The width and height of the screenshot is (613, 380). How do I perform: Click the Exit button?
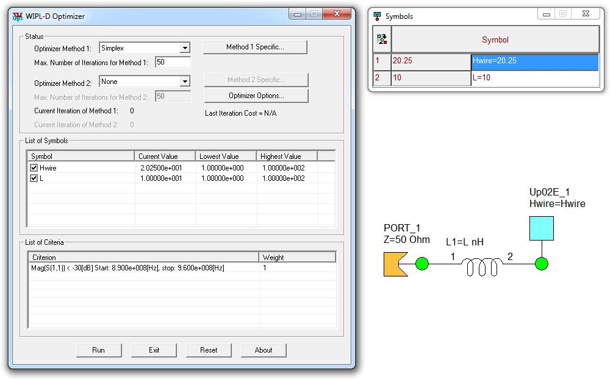(x=154, y=350)
